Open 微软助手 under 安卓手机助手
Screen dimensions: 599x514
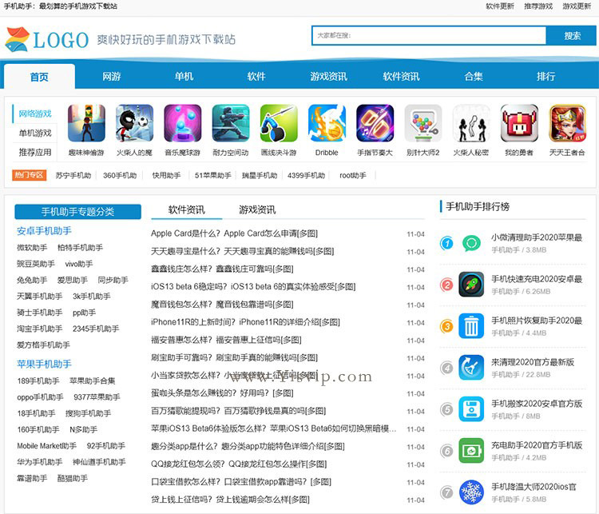32,248
